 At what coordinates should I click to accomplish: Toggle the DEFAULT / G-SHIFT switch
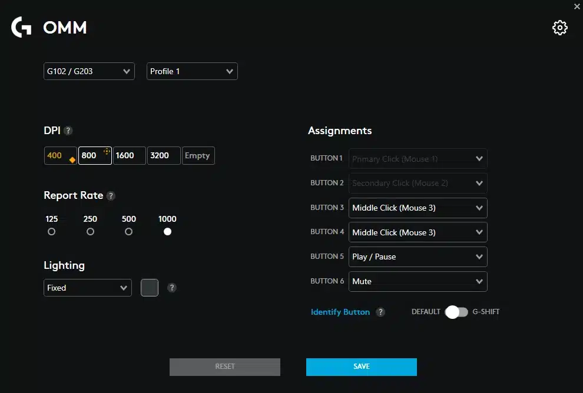[x=456, y=312]
